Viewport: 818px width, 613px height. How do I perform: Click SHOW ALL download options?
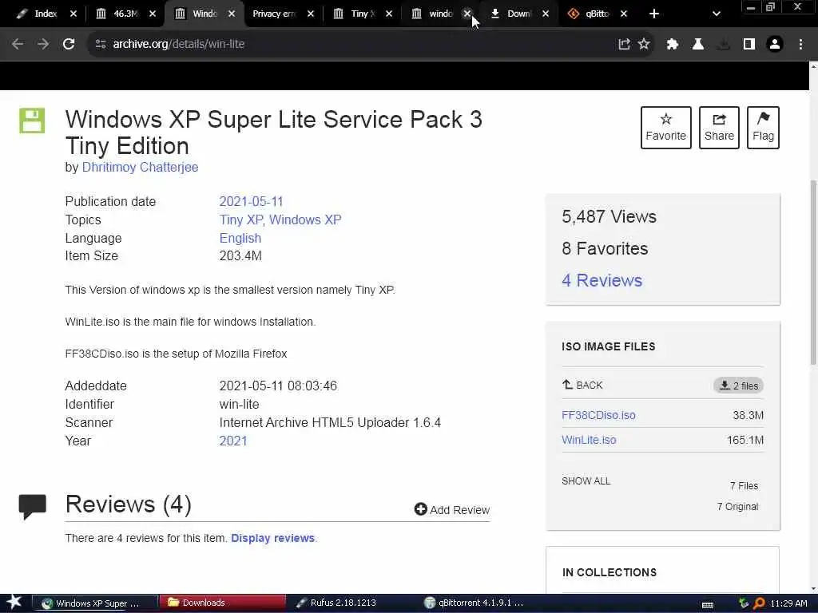click(x=586, y=481)
